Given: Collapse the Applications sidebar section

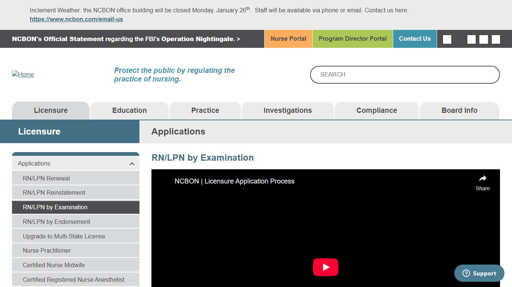Looking at the screenshot, I should [x=132, y=163].
